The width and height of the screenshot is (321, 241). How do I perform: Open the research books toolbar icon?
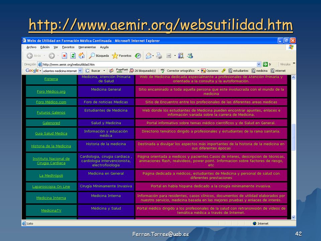click(181, 56)
